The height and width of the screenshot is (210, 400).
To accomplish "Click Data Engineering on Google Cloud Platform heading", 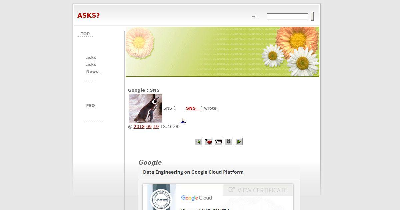I will [193, 172].
